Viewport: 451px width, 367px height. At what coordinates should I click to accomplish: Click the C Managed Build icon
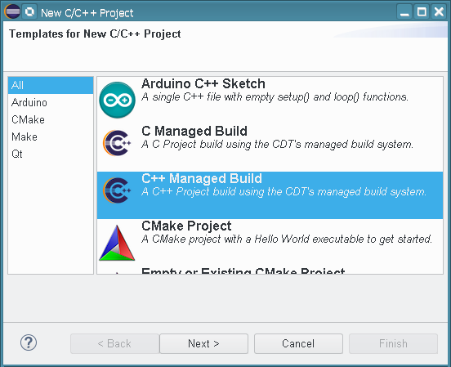click(x=117, y=143)
